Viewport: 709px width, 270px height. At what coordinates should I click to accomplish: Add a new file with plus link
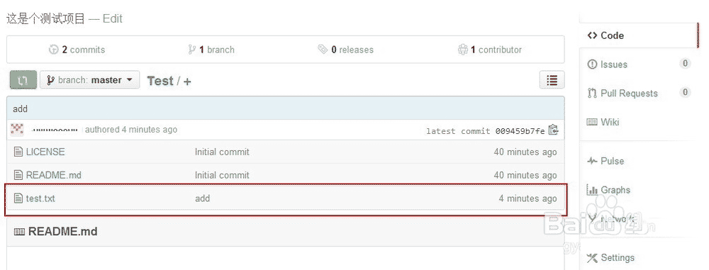coord(187,81)
